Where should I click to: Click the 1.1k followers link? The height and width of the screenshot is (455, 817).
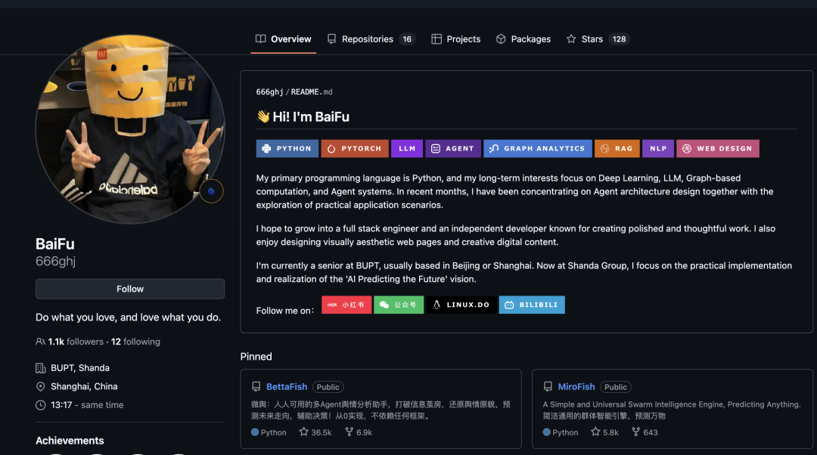pos(76,342)
